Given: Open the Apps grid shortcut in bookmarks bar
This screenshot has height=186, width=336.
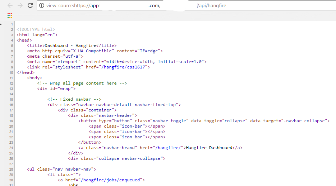Looking at the screenshot, I should pyautogui.click(x=10, y=15).
